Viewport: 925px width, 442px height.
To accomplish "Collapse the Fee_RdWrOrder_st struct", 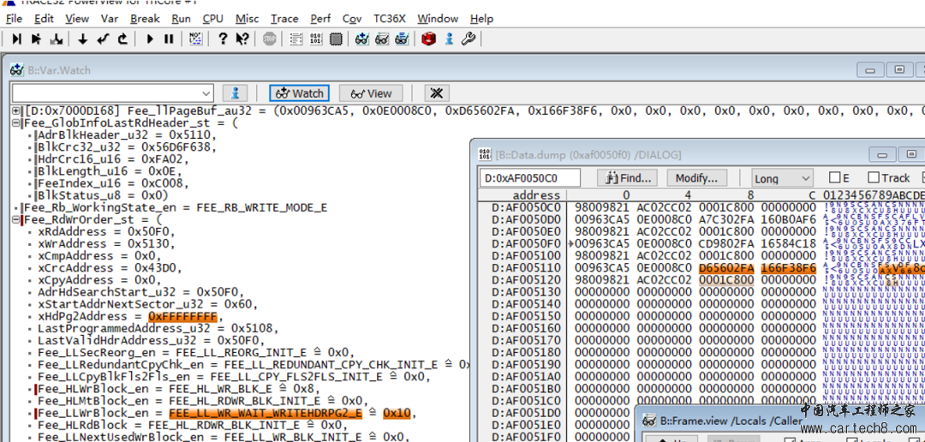I will [x=15, y=219].
